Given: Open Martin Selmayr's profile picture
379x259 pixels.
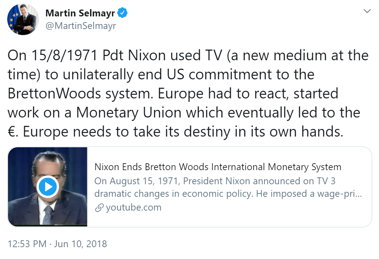Looking at the screenshot, I should pos(23,19).
